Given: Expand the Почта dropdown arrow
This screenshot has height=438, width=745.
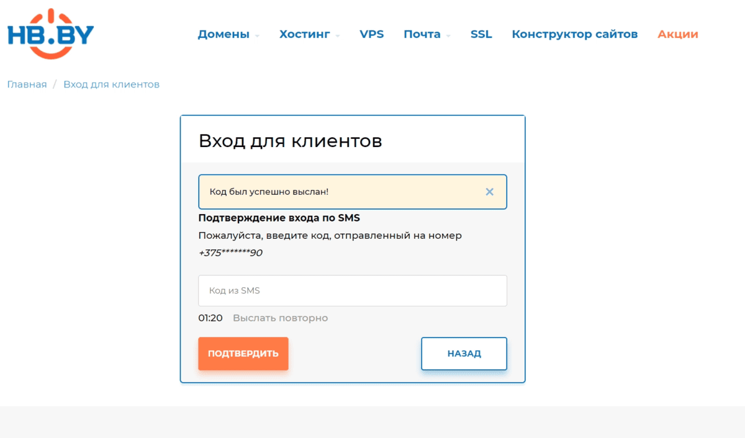Looking at the screenshot, I should pos(448,36).
